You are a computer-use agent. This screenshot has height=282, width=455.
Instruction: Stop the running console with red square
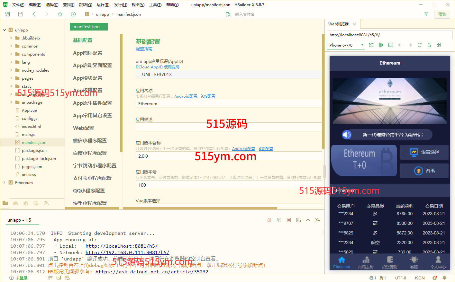pyautogui.click(x=289, y=220)
